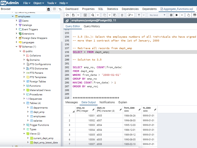Click the connection status link icon

click(x=67, y=21)
